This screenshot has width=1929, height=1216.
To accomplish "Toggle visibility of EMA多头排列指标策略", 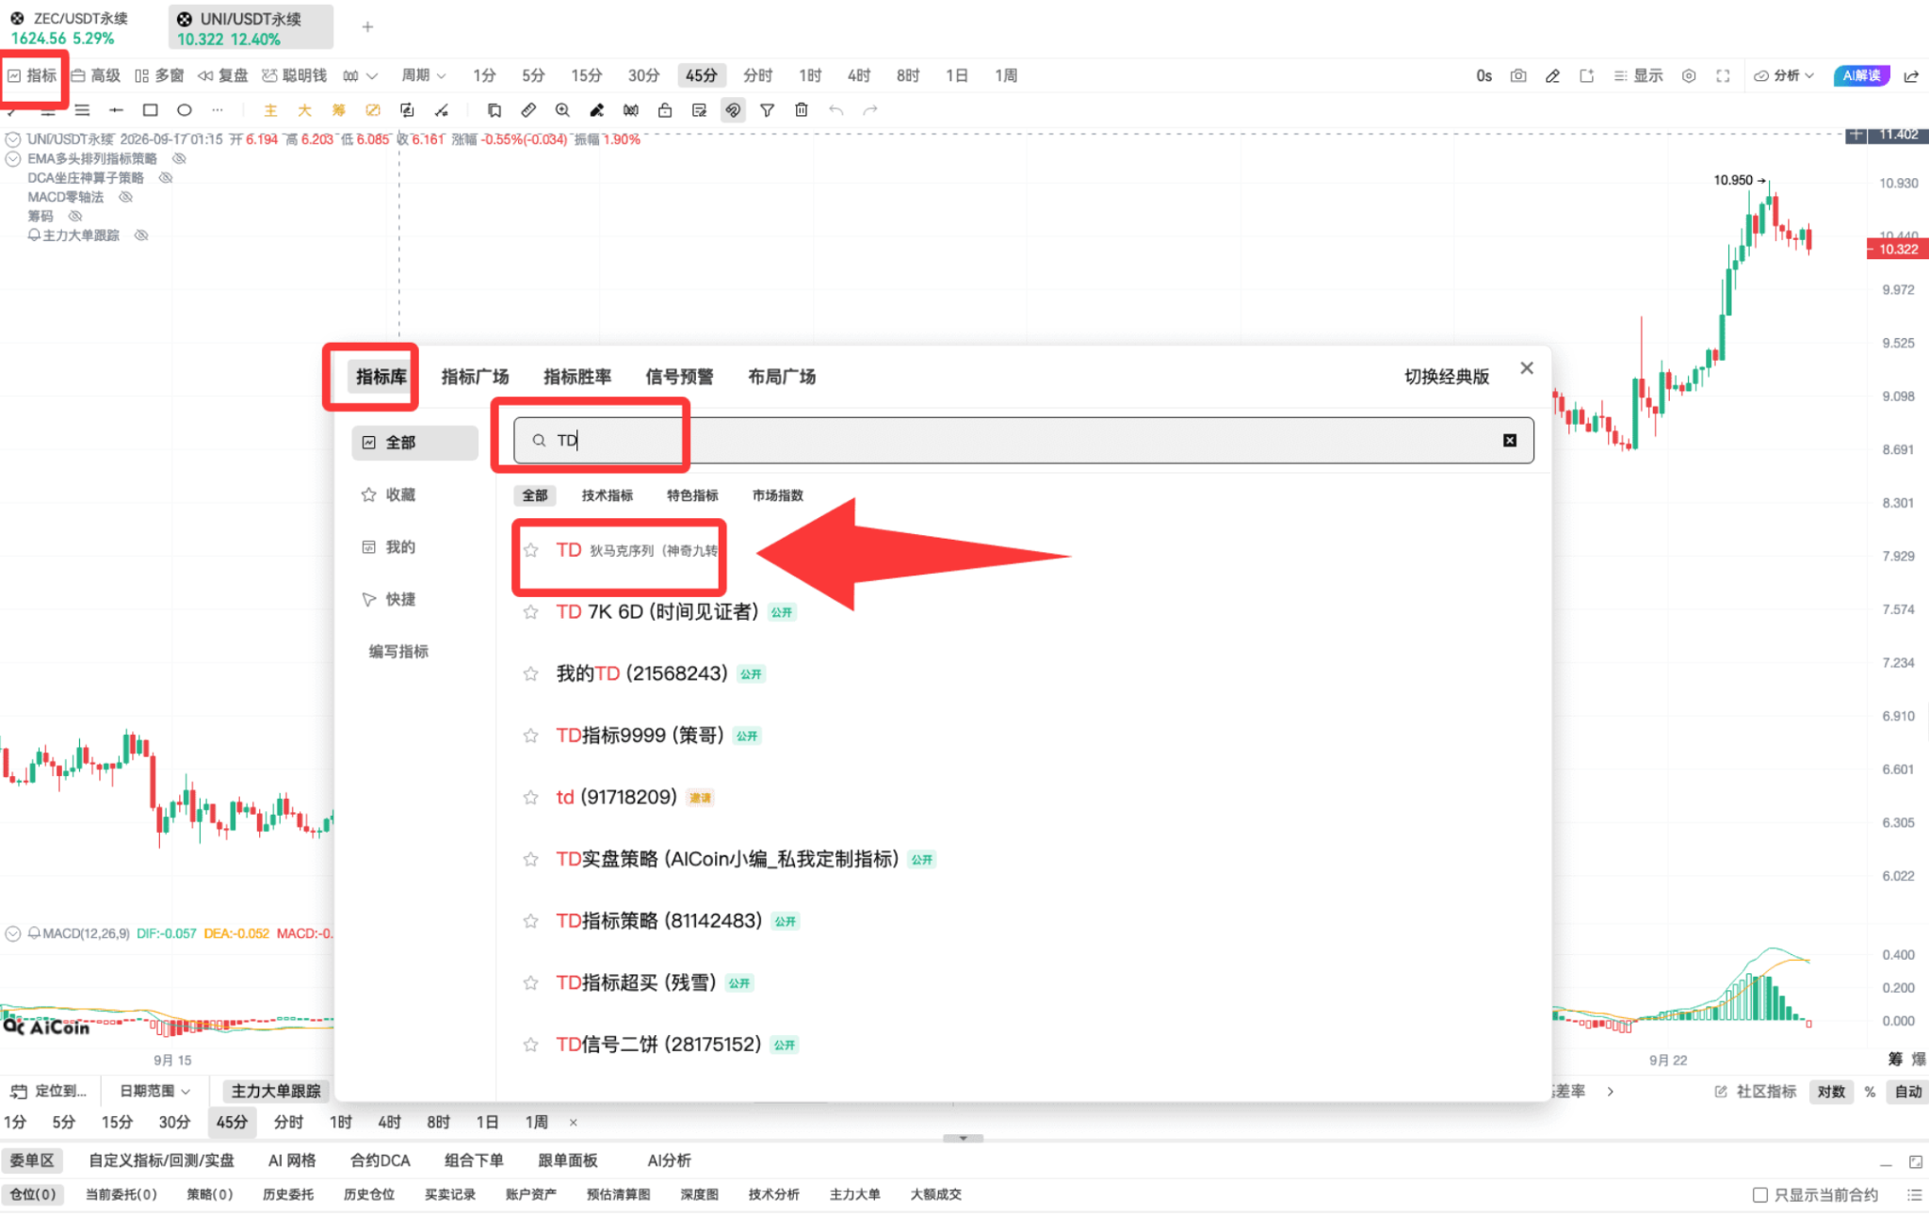I will [179, 158].
